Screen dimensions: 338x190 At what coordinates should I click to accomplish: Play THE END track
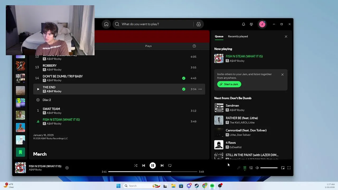[x=38, y=89]
